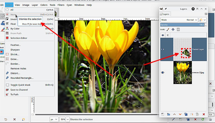The height and width of the screenshot is (123, 215).
Task: Choose Save to Channel entry
Action: pyautogui.click(x=30, y=90)
